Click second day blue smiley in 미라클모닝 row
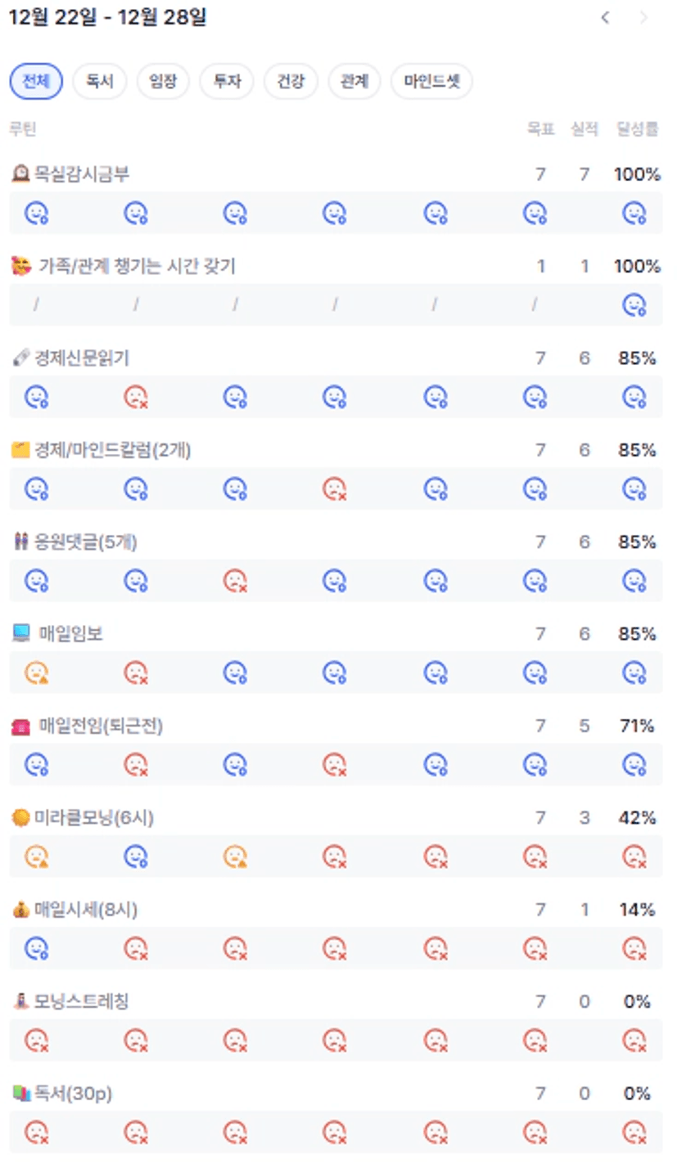This screenshot has height=1169, width=677. click(135, 857)
